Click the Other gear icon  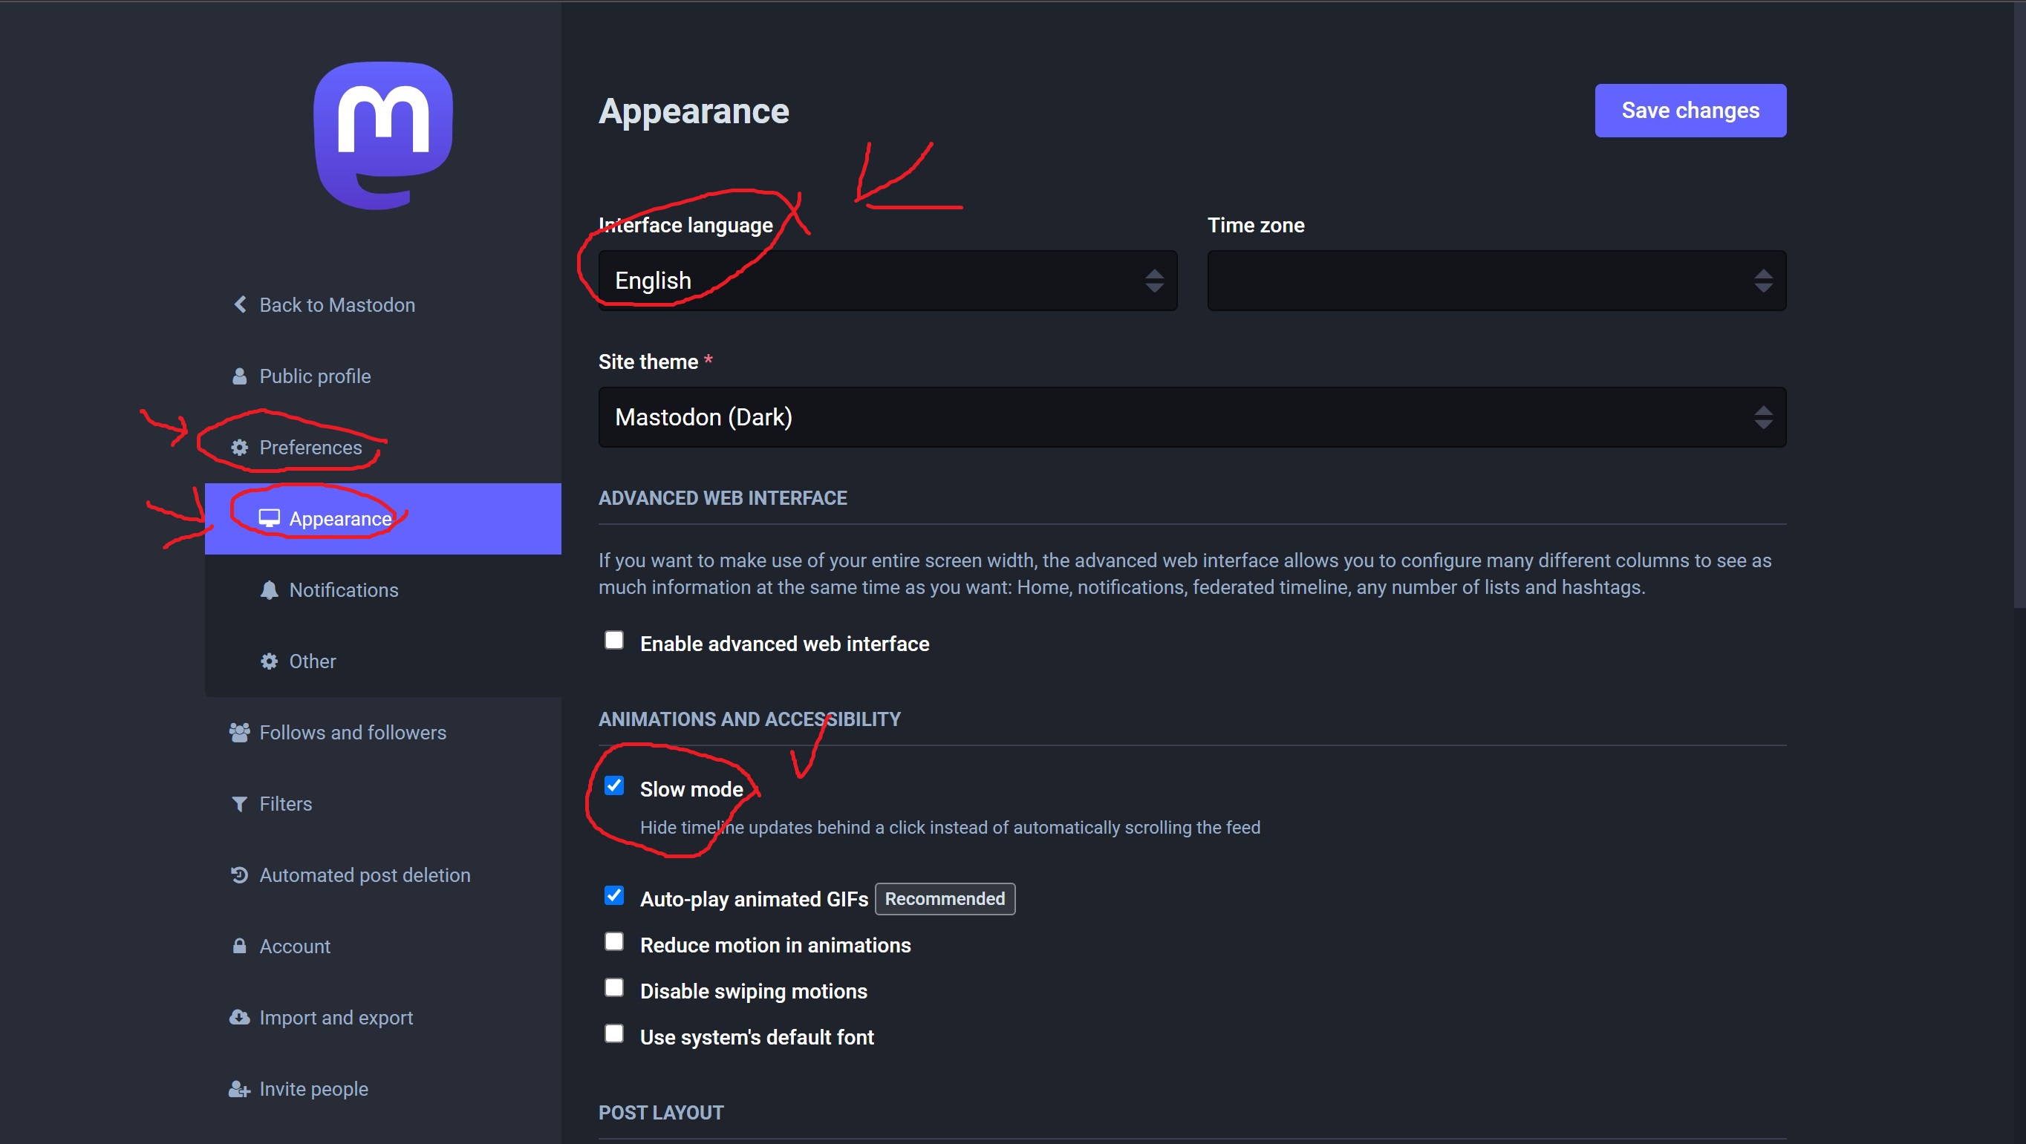tap(269, 661)
